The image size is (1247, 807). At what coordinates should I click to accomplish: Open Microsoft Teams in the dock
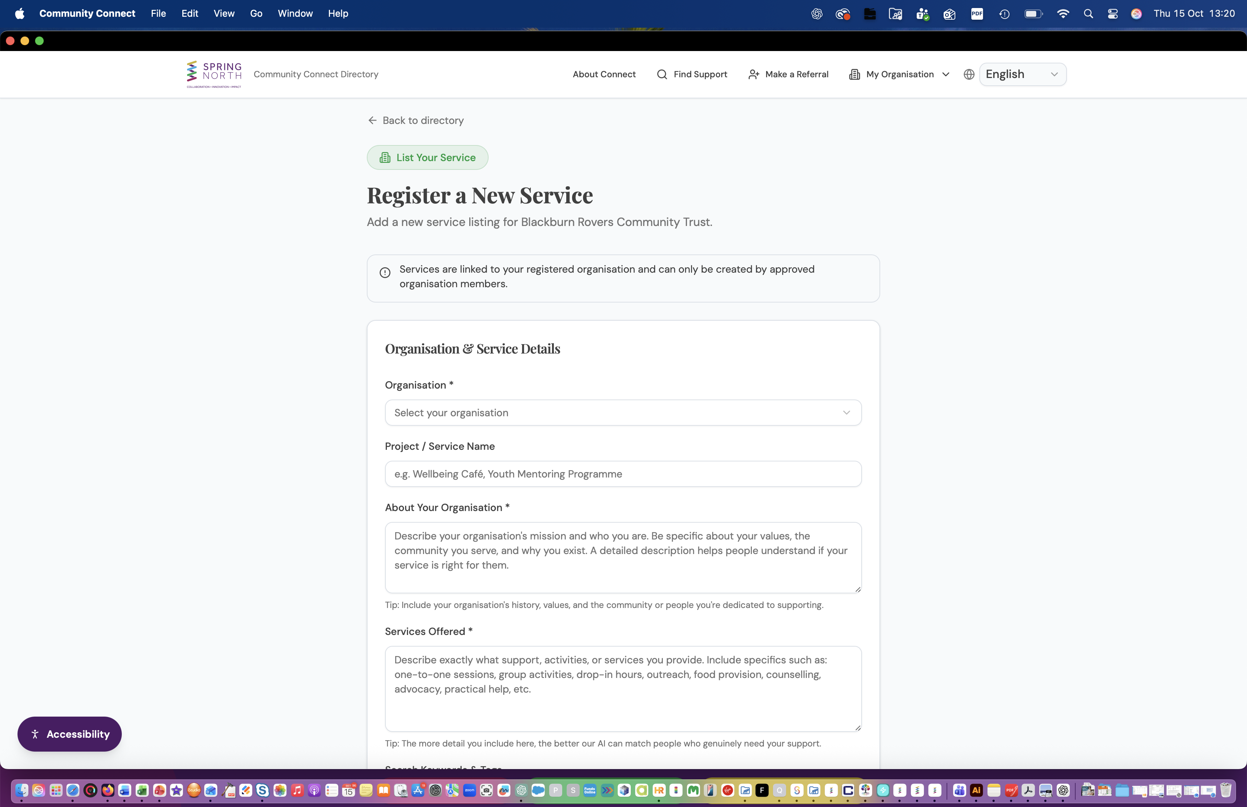click(x=959, y=790)
